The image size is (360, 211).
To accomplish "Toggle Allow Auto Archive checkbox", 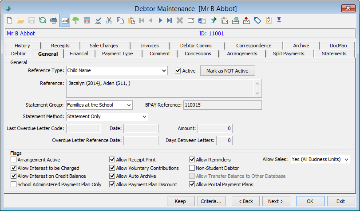I will (112, 176).
